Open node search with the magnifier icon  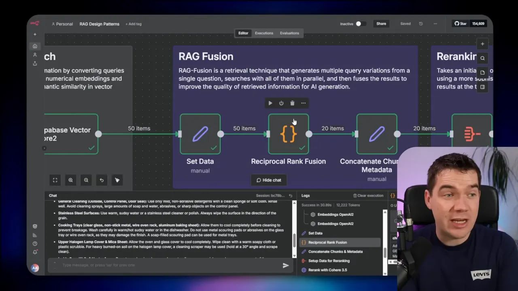(482, 58)
